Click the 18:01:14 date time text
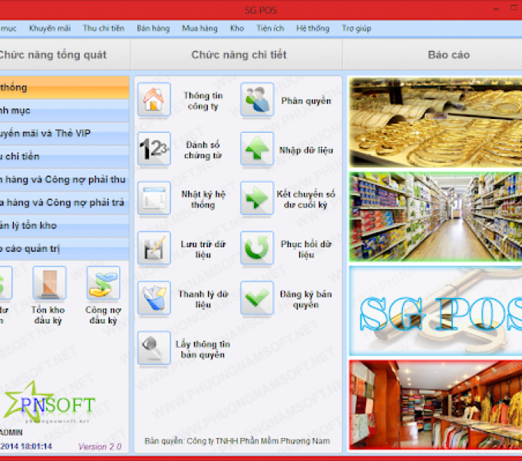Screen dimensions: 522x461 [26, 446]
